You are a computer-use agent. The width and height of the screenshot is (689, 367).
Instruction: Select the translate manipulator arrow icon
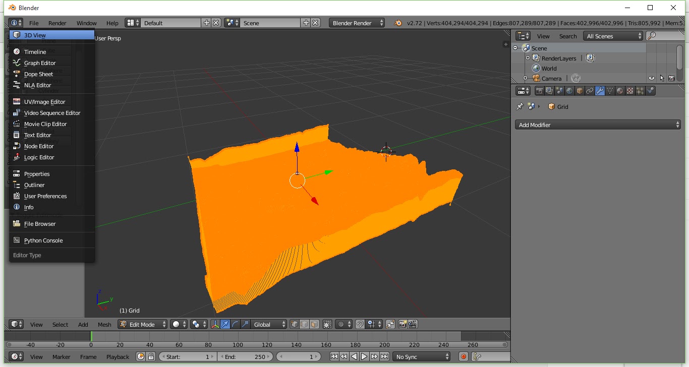[x=225, y=324]
